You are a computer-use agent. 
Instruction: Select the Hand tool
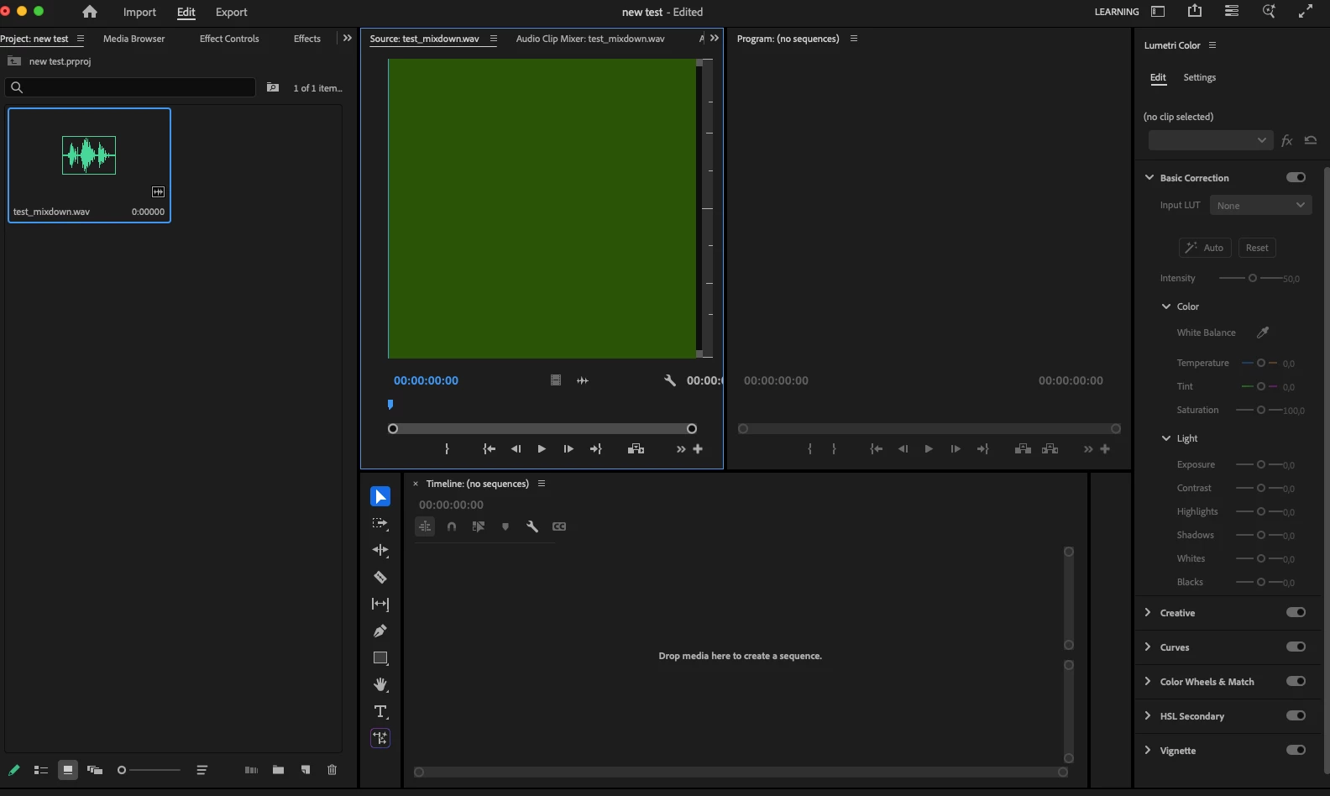pos(380,685)
